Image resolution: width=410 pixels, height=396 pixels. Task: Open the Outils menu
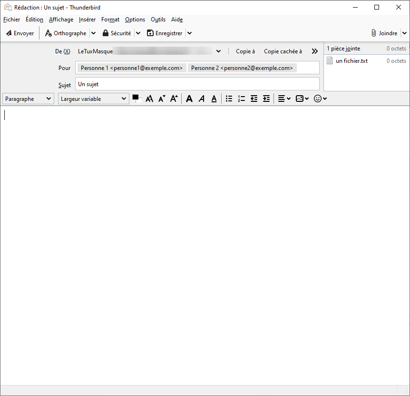coord(158,20)
